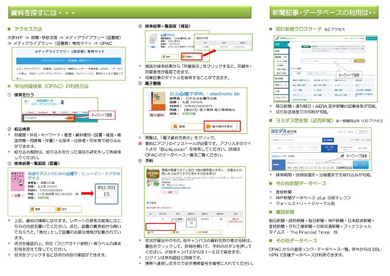This screenshot has height=276, width=390.
Task: Click the yellow search button in Asahi Cross-Search
Action: point(359,61)
